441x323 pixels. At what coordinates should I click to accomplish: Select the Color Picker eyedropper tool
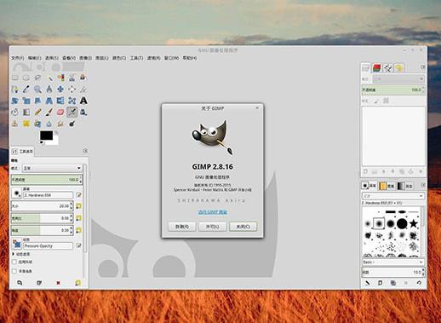[26, 89]
